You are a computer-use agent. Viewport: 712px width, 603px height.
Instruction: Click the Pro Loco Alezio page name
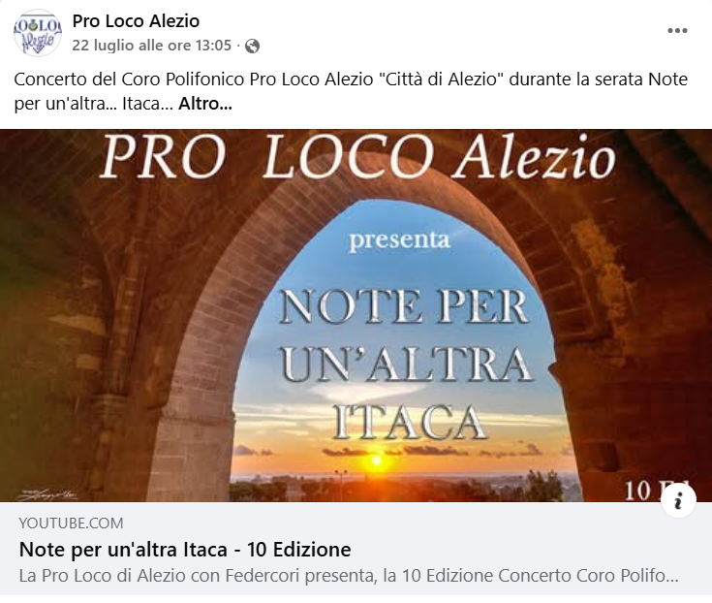point(136,21)
